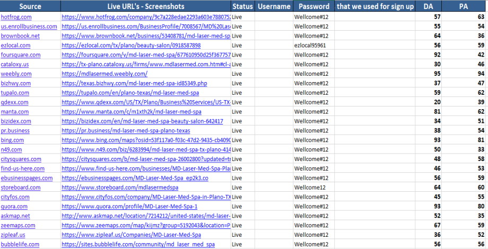The image size is (488, 249).
Task: Open the zipleaf.us source link
Action: [13, 235]
